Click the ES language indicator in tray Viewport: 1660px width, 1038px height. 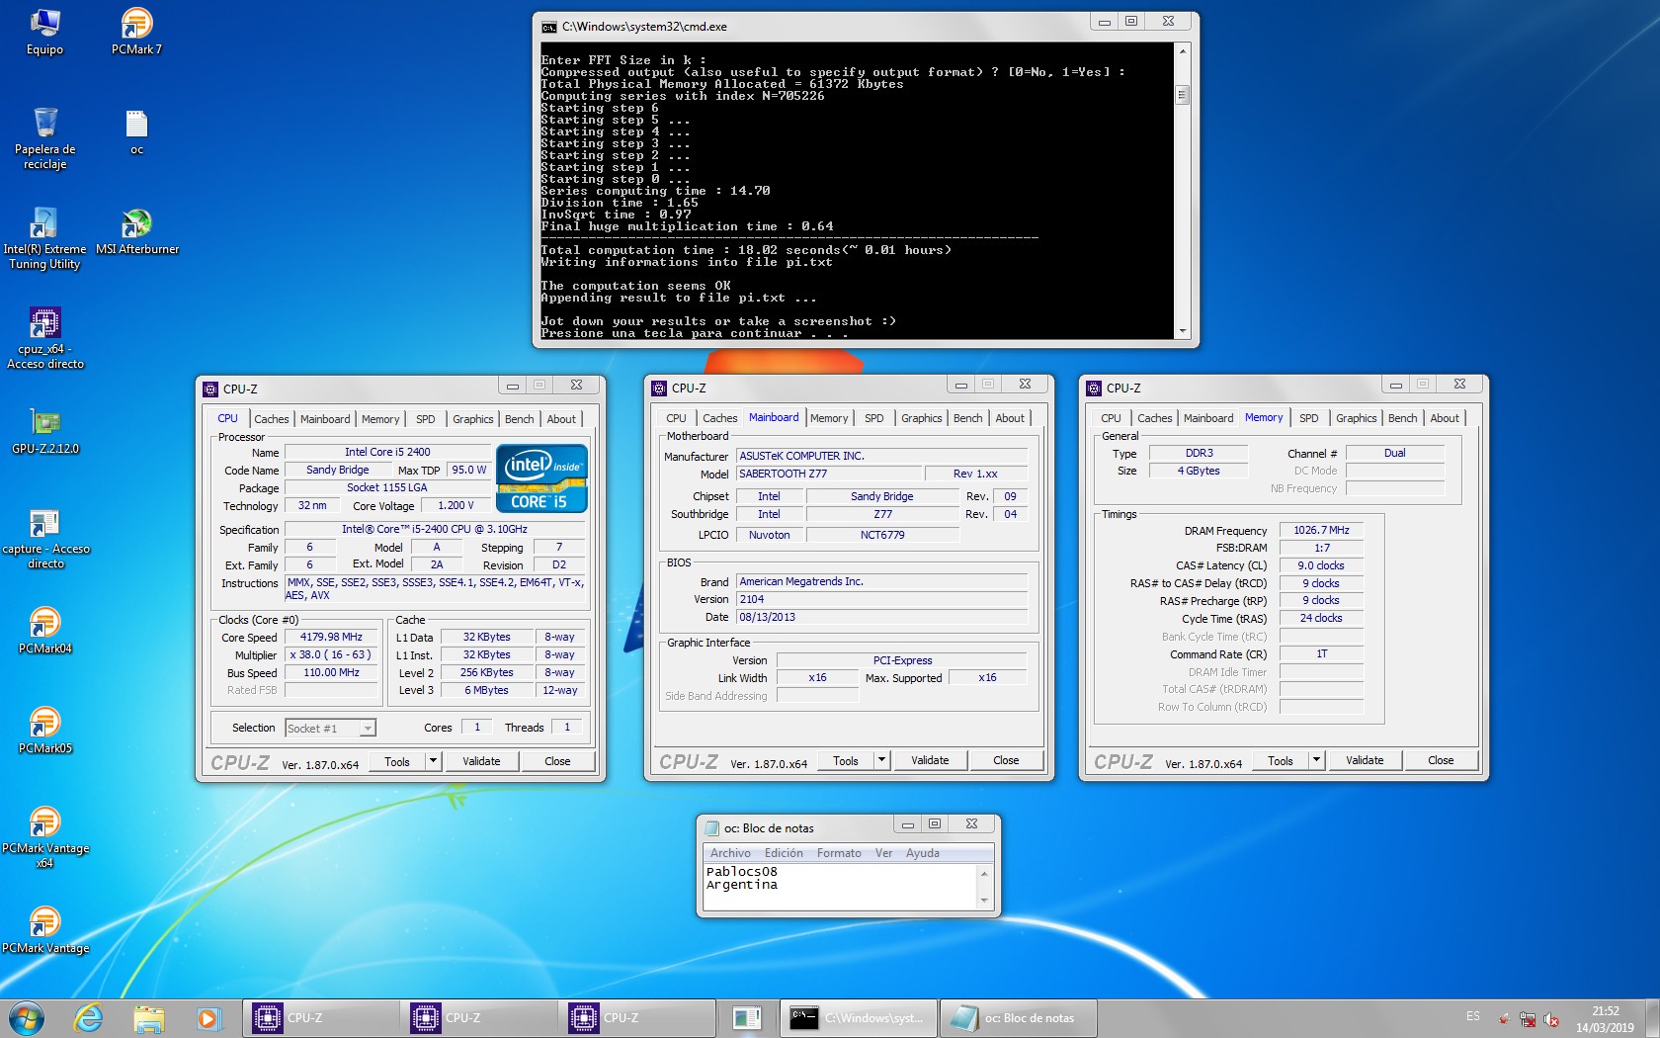tap(1473, 1016)
